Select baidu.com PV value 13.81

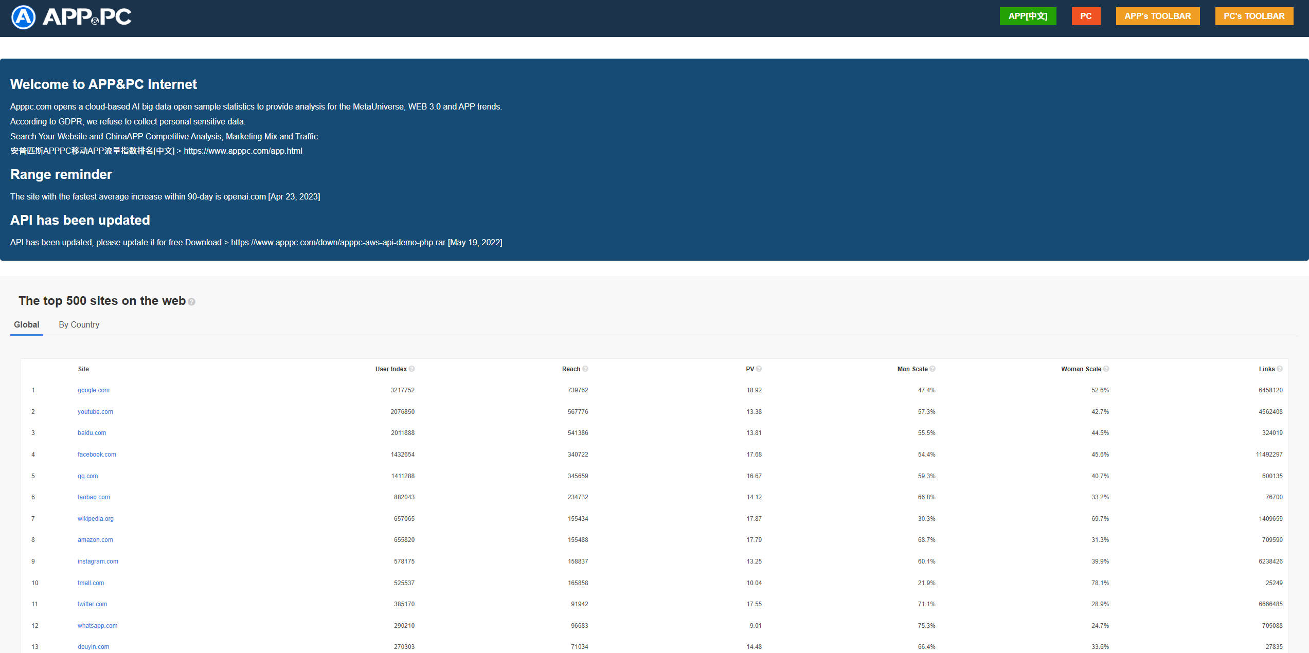tap(754, 433)
